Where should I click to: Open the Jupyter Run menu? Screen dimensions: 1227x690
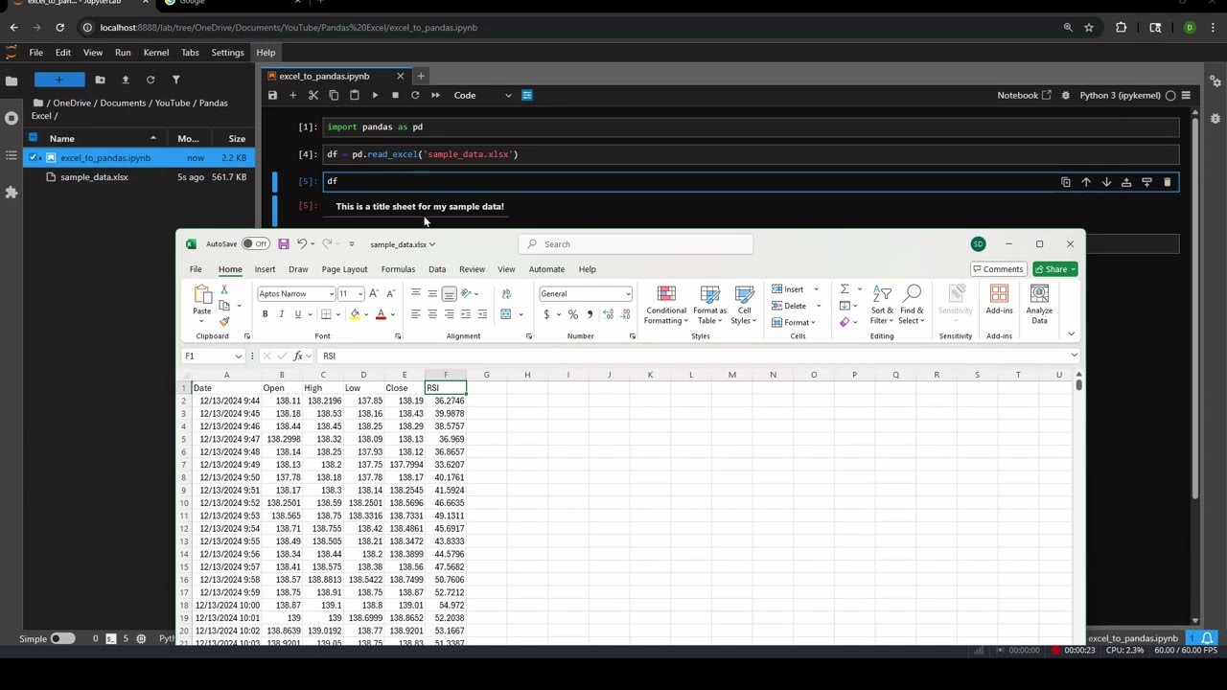click(123, 53)
